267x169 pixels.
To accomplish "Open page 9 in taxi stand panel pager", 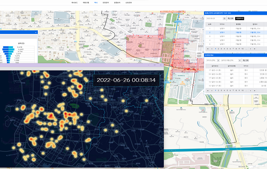I will tap(239, 91).
